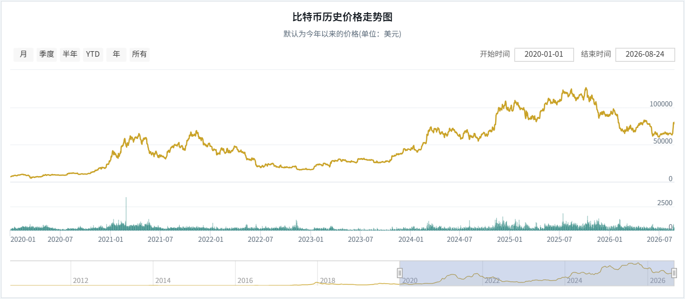Viewport: 685px width, 299px height.
Task: Click the 2023-07 x-axis label
Action: 360,240
